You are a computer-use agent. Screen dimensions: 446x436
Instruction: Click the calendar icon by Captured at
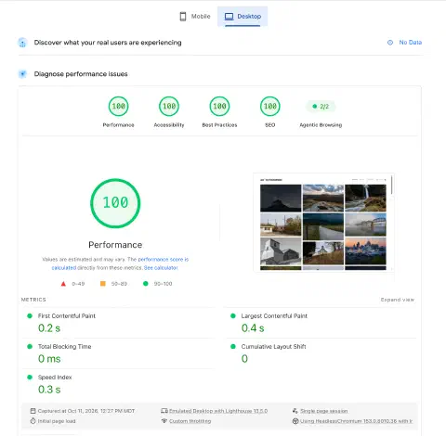coord(33,411)
